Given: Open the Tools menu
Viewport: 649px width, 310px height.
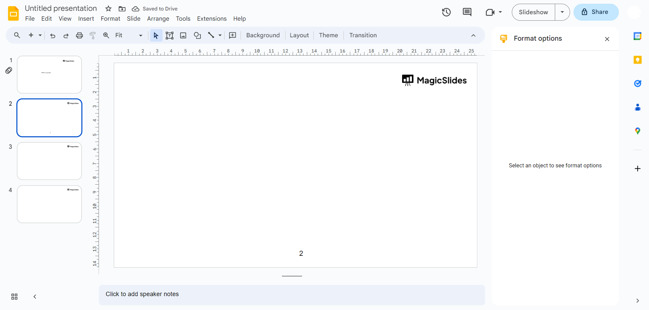Looking at the screenshot, I should tap(183, 19).
